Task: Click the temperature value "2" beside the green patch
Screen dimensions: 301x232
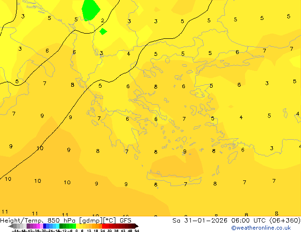Action: point(103,20)
